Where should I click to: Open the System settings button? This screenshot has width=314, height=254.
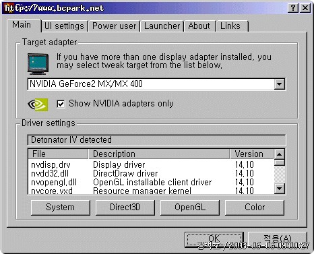coord(61,208)
